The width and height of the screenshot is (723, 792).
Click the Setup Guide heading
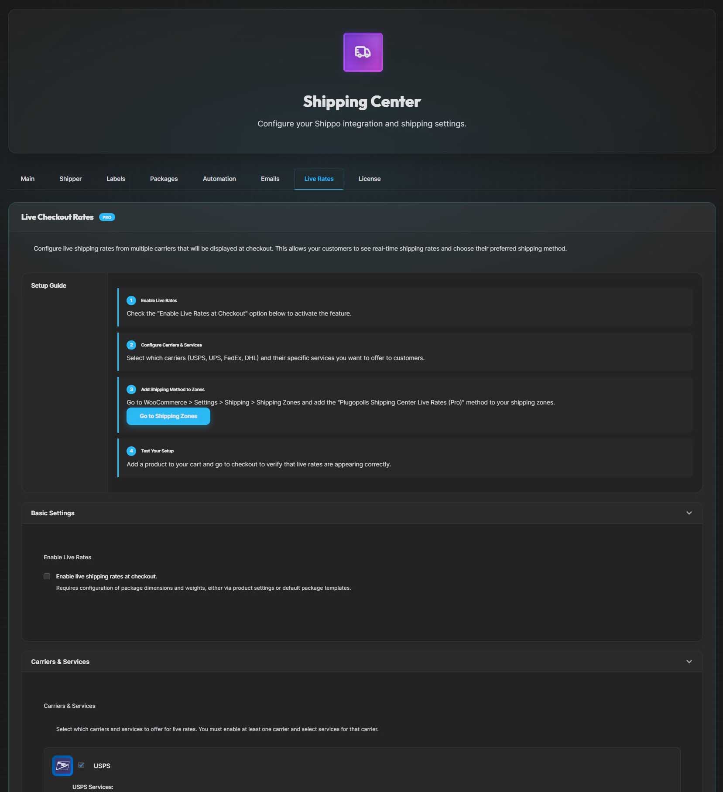[48, 286]
